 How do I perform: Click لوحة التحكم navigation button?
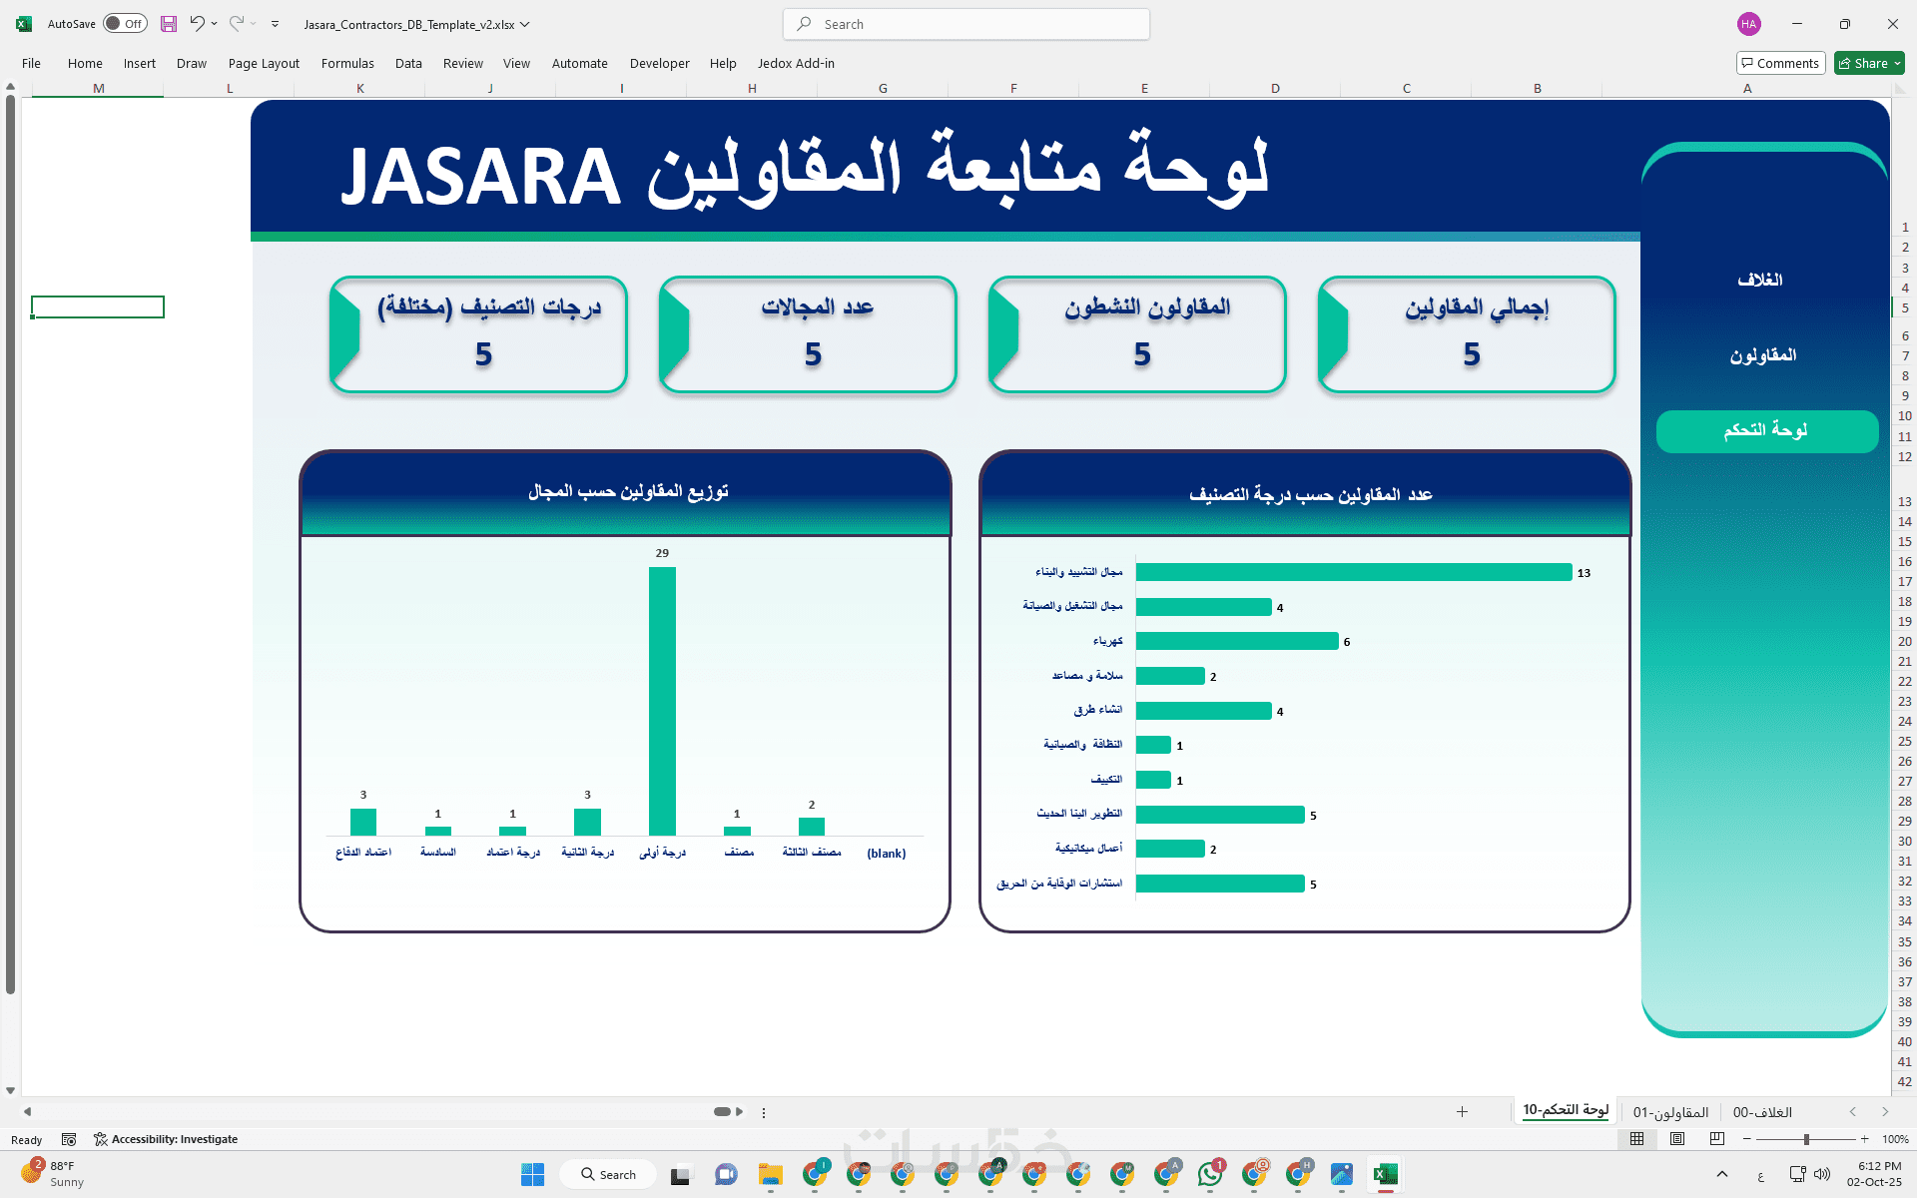click(1766, 431)
